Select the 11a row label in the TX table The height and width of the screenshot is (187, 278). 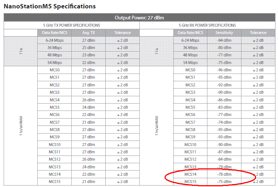coord(20,51)
